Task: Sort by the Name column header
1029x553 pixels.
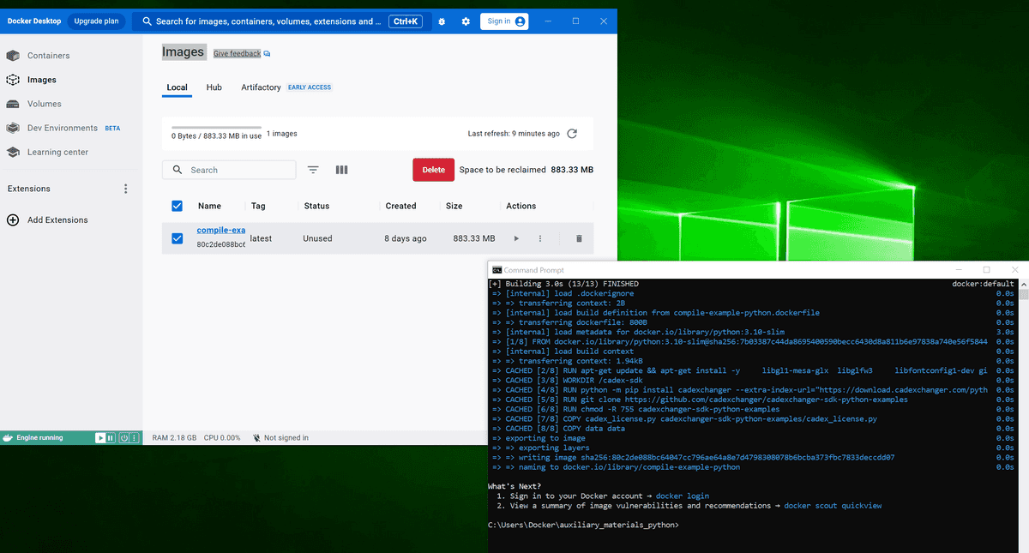Action: click(x=209, y=206)
